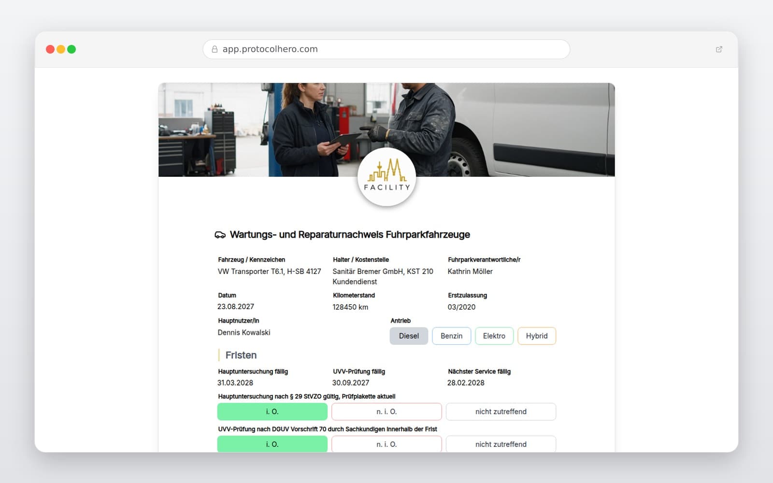The height and width of the screenshot is (483, 773).
Task: Click the car icon beside the form title
Action: tap(220, 235)
